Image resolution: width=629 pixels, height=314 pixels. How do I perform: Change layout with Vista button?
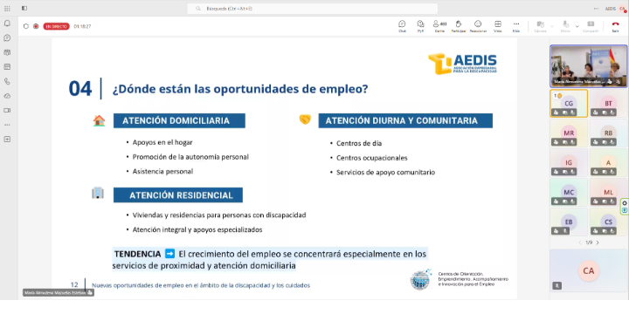498,26
